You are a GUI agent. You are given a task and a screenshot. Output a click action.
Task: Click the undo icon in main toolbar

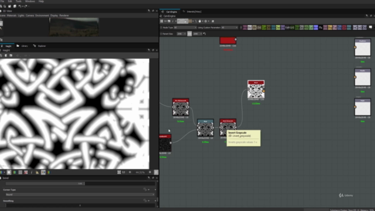pyautogui.click(x=20, y=6)
